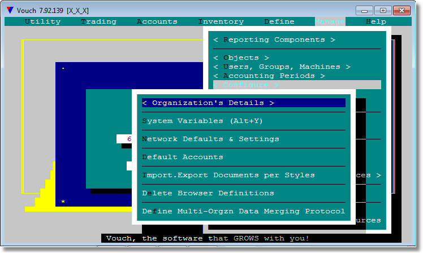Open the Accounts menu

click(157, 21)
